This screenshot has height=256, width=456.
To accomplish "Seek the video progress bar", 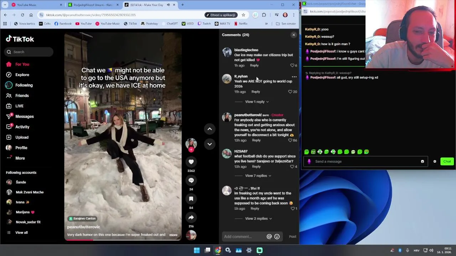I will tap(123, 240).
